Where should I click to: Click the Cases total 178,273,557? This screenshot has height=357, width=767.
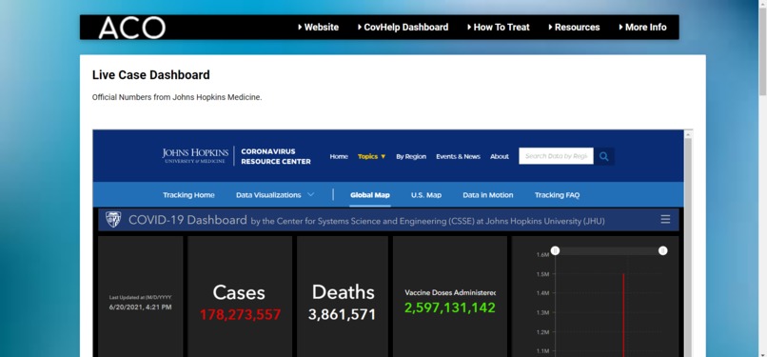coord(240,314)
